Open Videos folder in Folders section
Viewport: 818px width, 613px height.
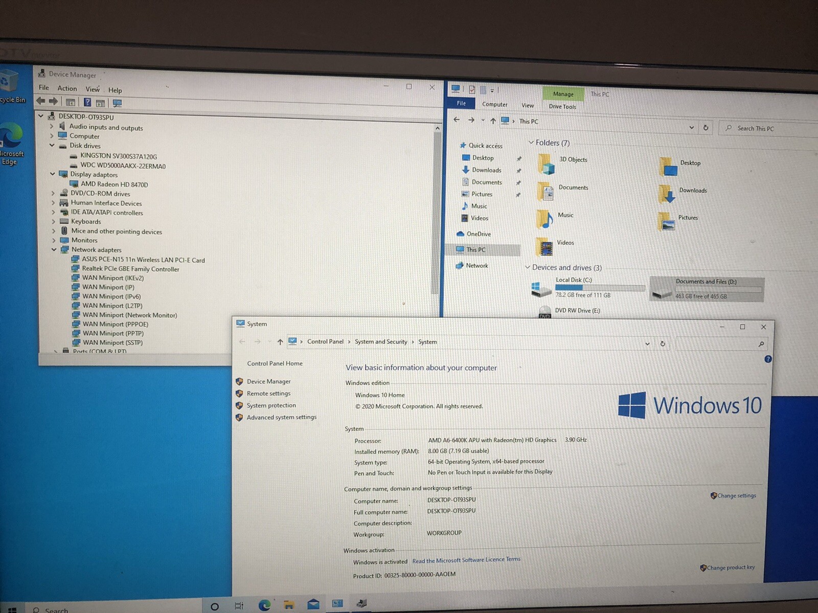(555, 246)
